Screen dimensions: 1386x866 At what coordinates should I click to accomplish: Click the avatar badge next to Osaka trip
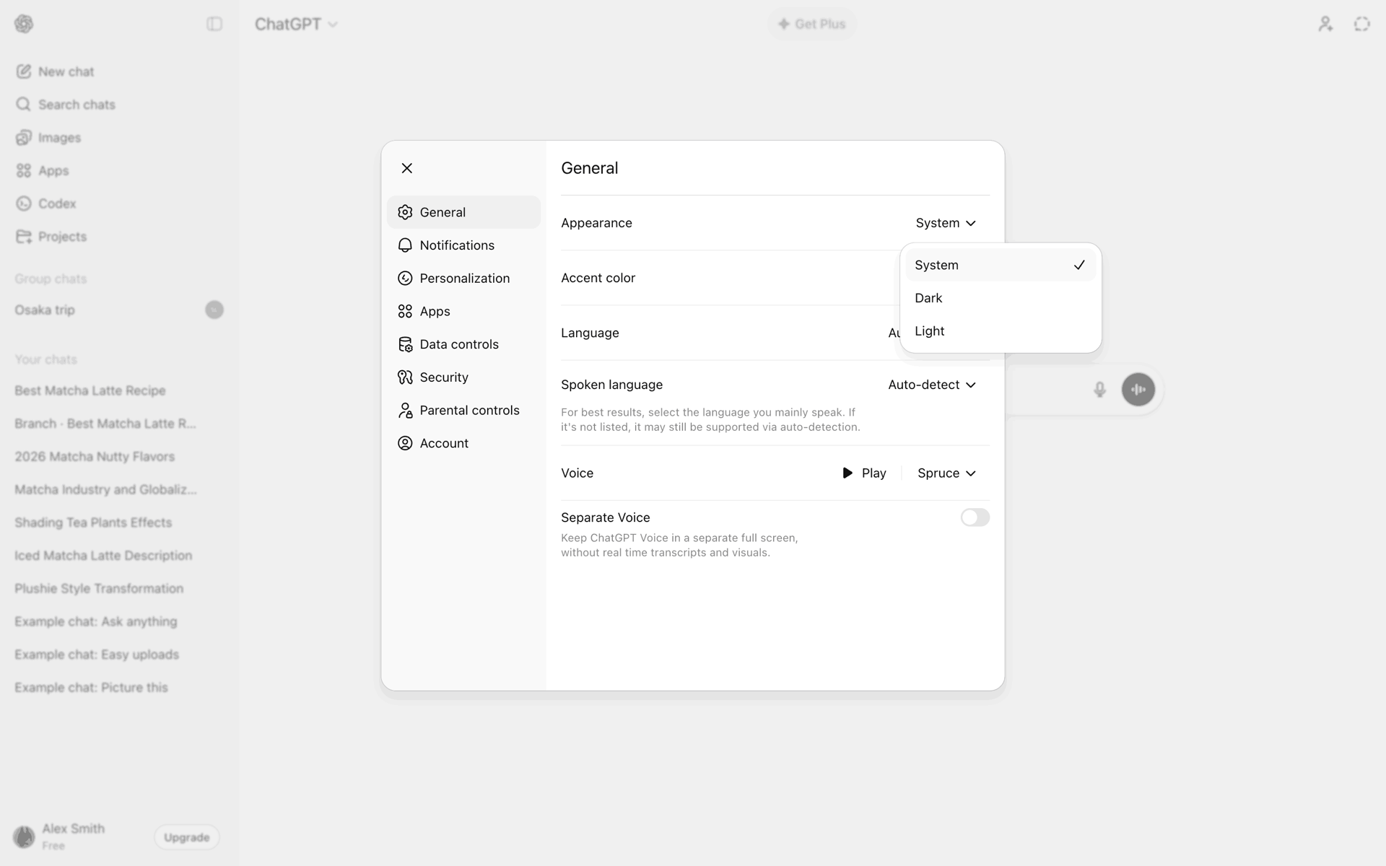(x=214, y=310)
